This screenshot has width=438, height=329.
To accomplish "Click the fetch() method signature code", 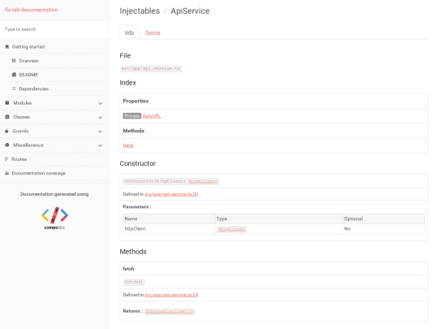I will (134, 282).
